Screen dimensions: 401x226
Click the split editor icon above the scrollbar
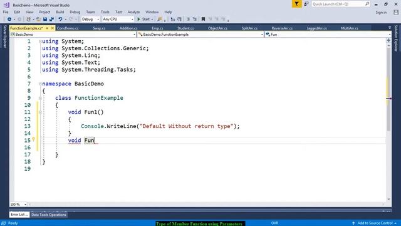388,40
